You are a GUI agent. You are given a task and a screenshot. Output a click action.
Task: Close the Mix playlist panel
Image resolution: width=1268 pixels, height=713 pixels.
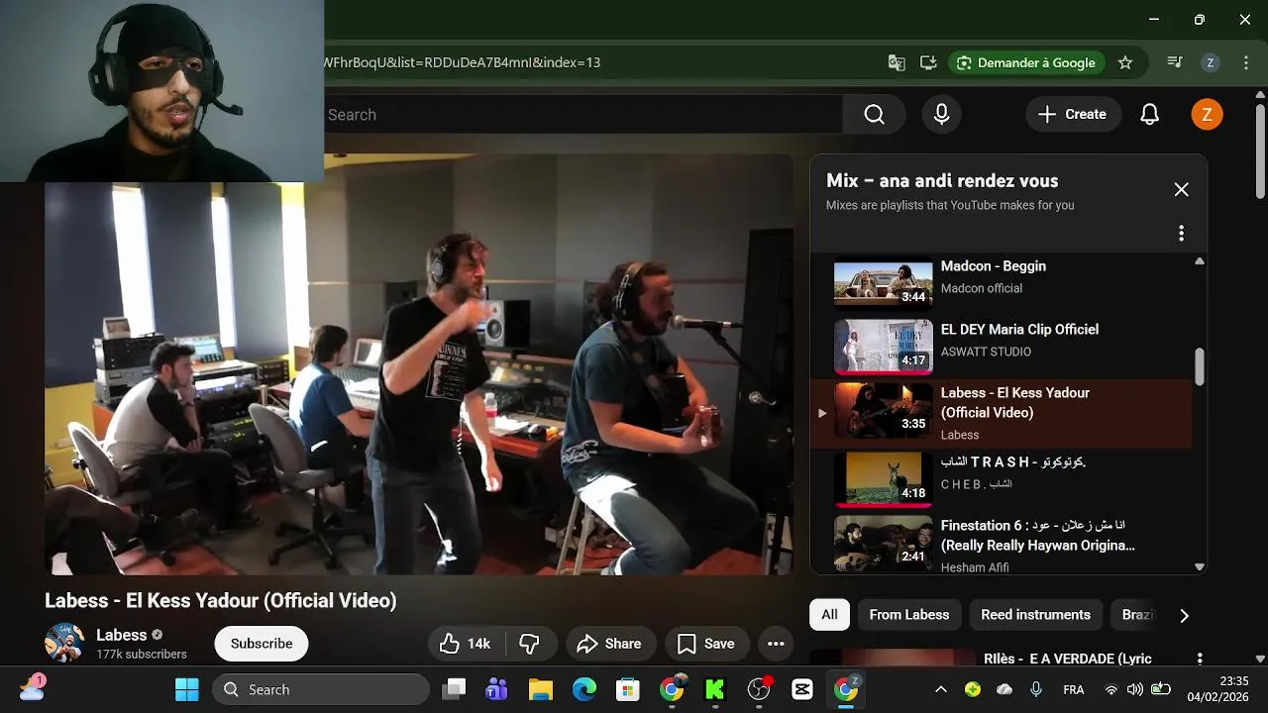(x=1181, y=189)
